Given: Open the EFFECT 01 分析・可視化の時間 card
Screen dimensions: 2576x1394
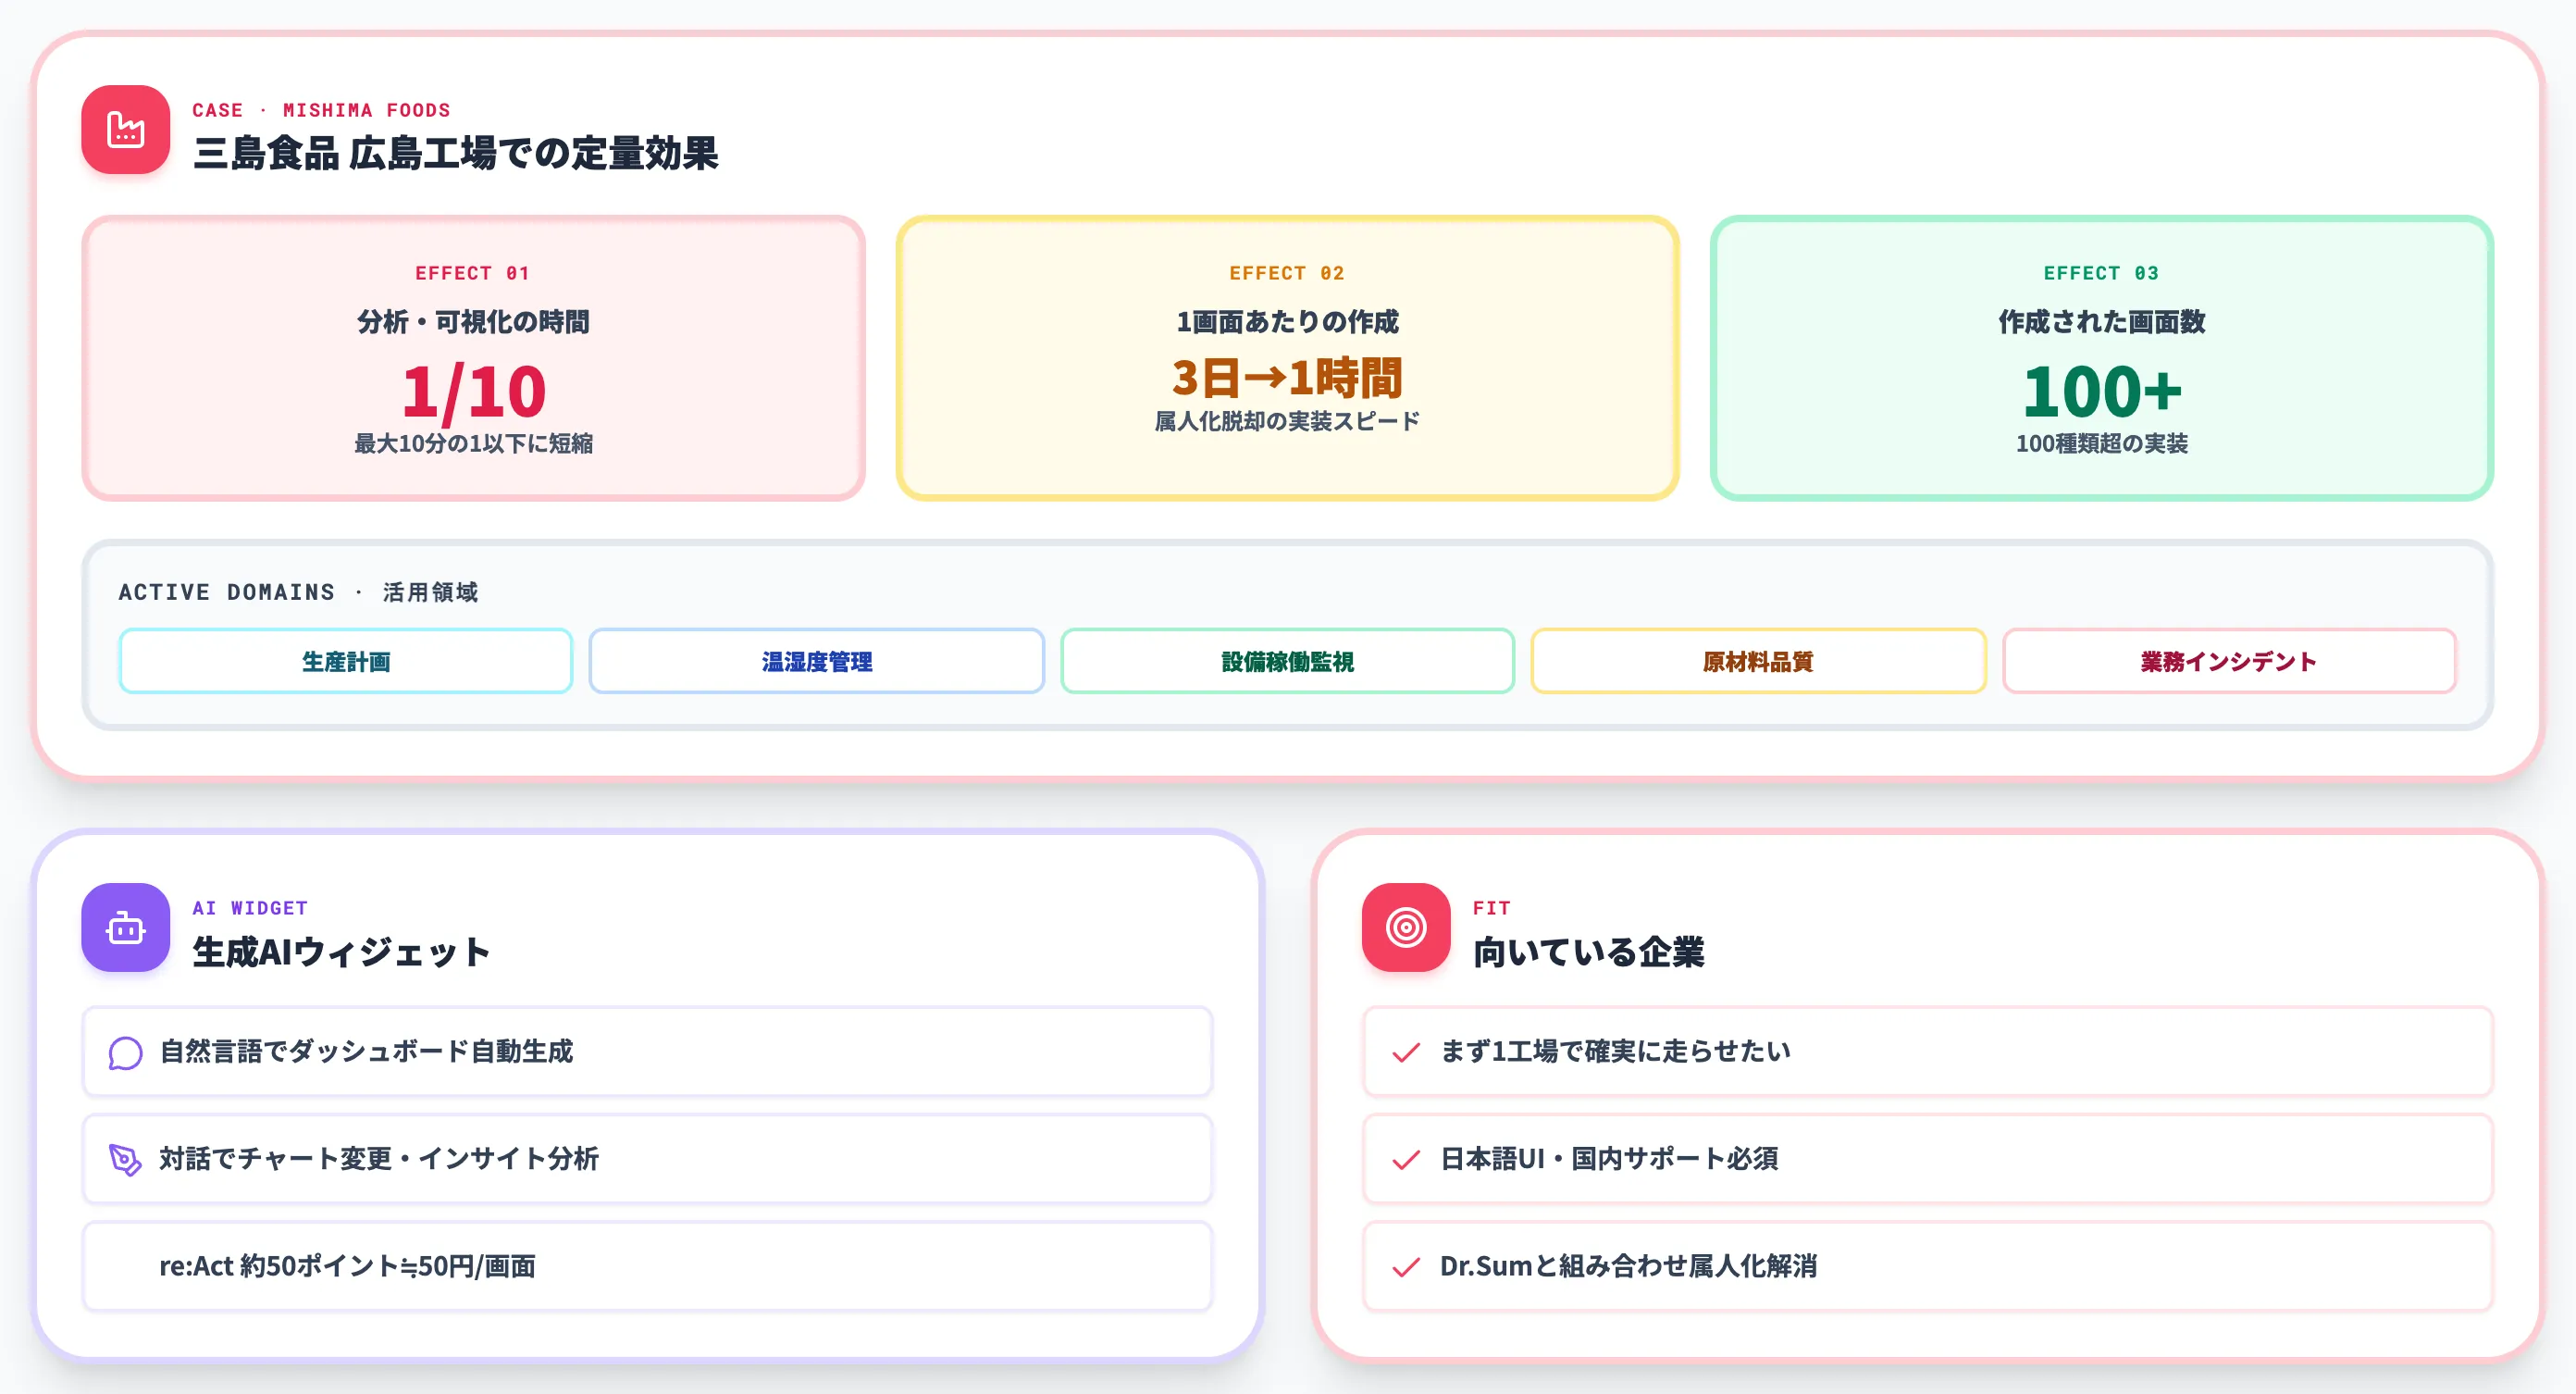Looking at the screenshot, I should click(x=474, y=358).
